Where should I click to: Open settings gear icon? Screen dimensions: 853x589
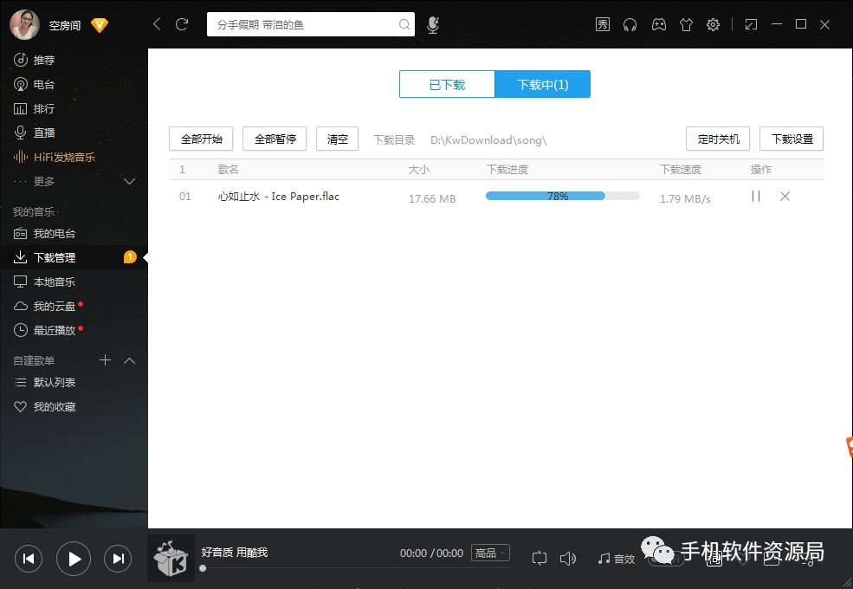[x=713, y=24]
